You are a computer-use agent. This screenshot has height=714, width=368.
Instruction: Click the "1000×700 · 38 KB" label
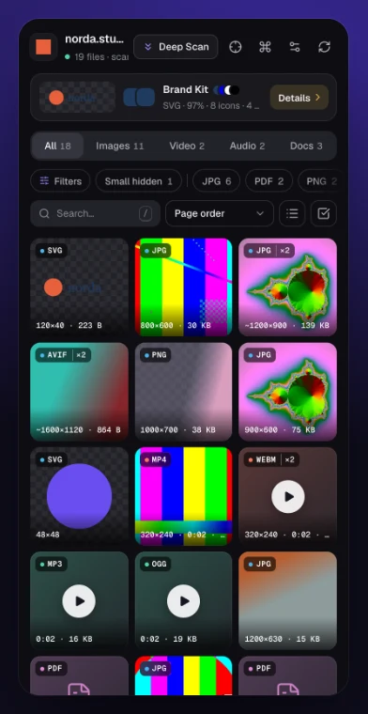tap(177, 430)
